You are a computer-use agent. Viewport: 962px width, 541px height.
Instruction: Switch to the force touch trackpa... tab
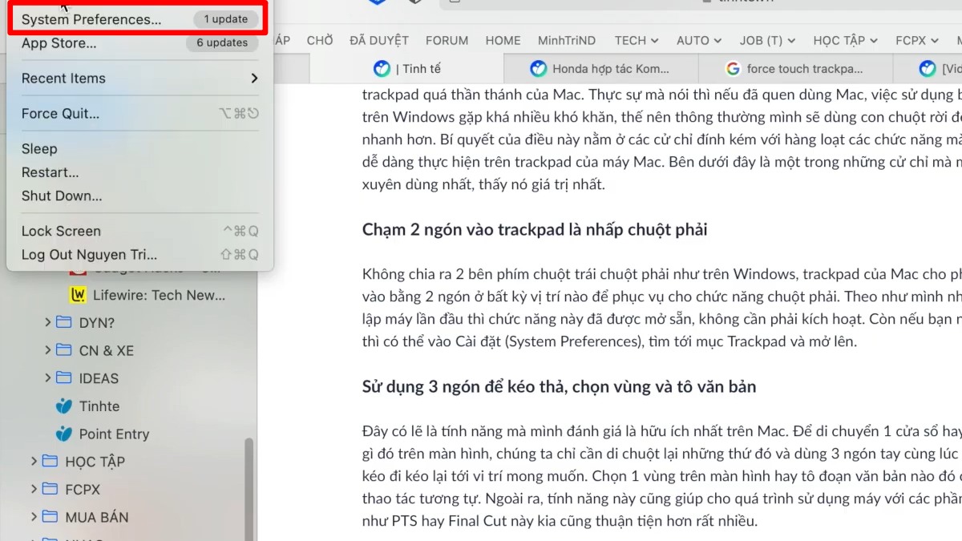pos(795,69)
